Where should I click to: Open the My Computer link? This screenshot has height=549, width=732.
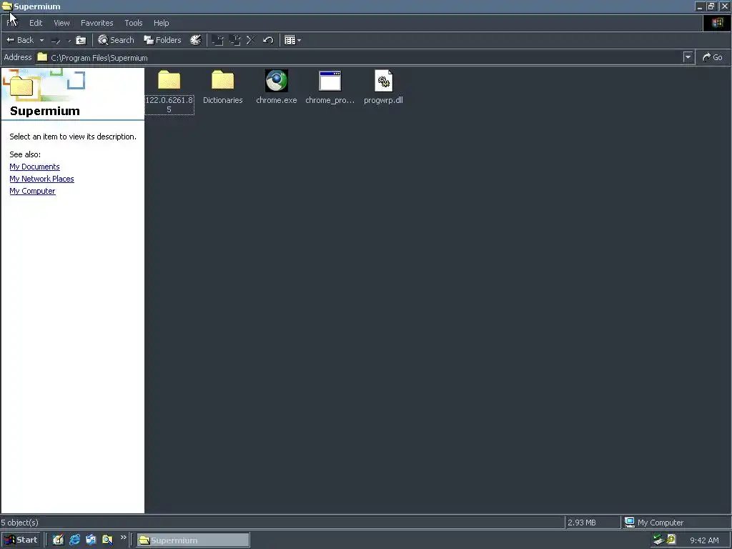(x=32, y=191)
